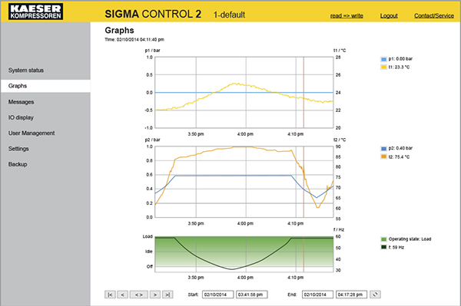Viewport: 461px width, 306px height.
Task: Click the SIGMA CONTROL 2 title
Action: click(x=153, y=14)
